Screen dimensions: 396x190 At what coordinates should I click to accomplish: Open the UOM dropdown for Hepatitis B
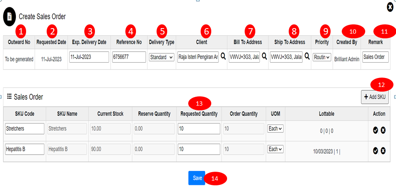point(275,149)
